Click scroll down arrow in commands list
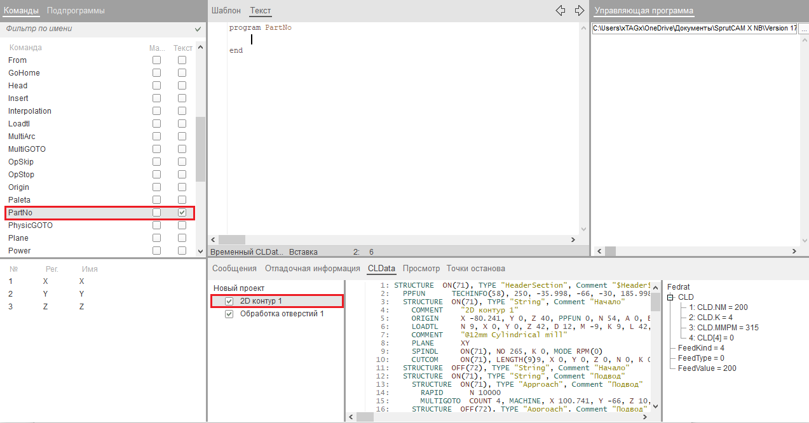809x423 pixels. pyautogui.click(x=201, y=252)
